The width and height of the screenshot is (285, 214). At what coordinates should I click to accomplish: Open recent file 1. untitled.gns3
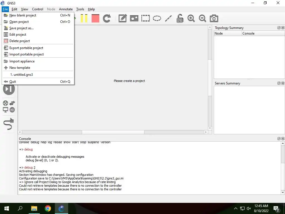pyautogui.click(x=38, y=75)
